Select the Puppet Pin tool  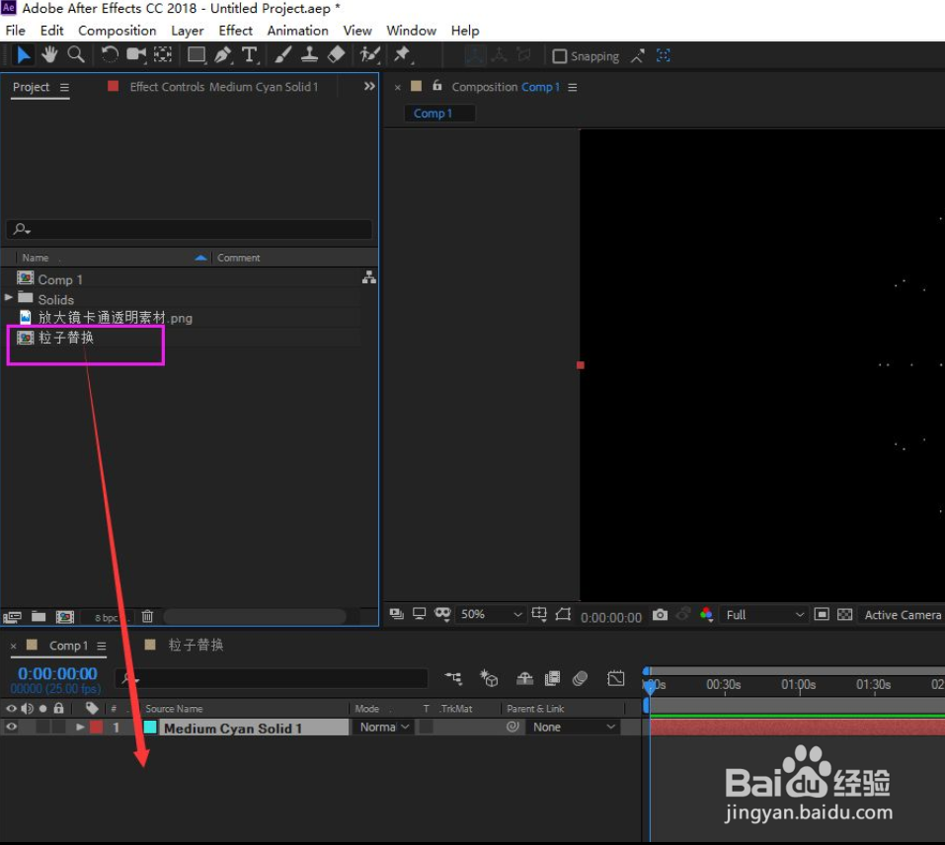402,55
